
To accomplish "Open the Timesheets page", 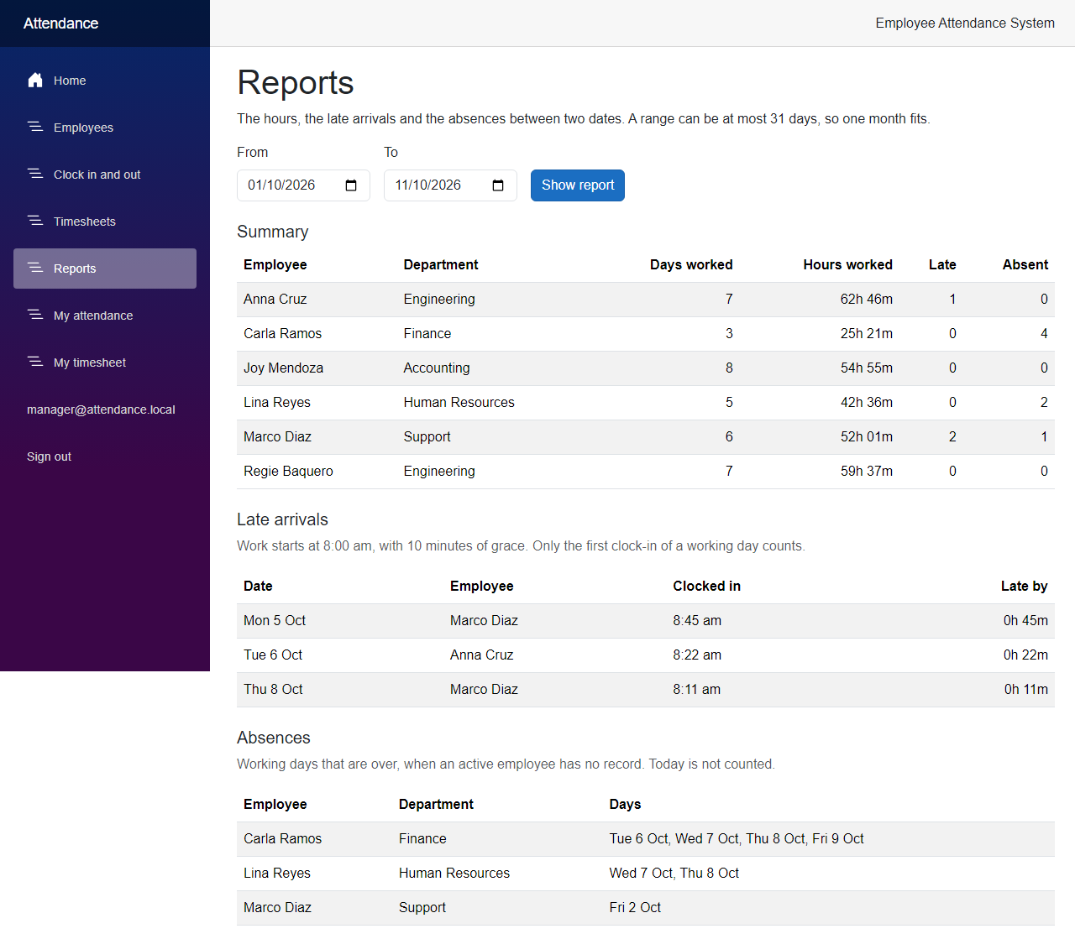I will coord(105,222).
